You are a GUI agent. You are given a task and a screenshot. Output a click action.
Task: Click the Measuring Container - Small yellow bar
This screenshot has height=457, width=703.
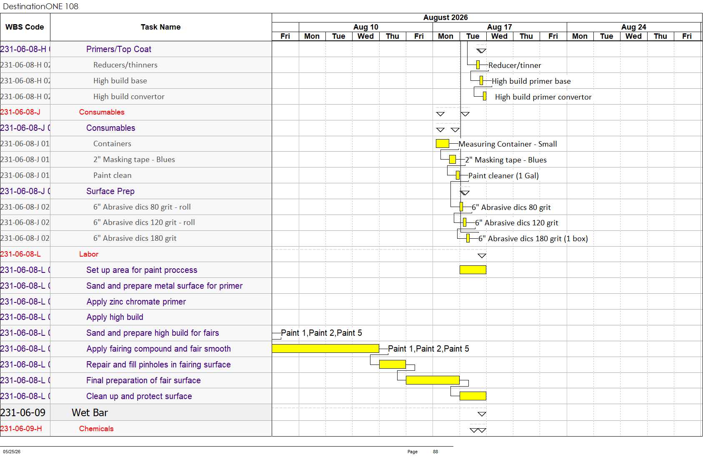tap(442, 144)
